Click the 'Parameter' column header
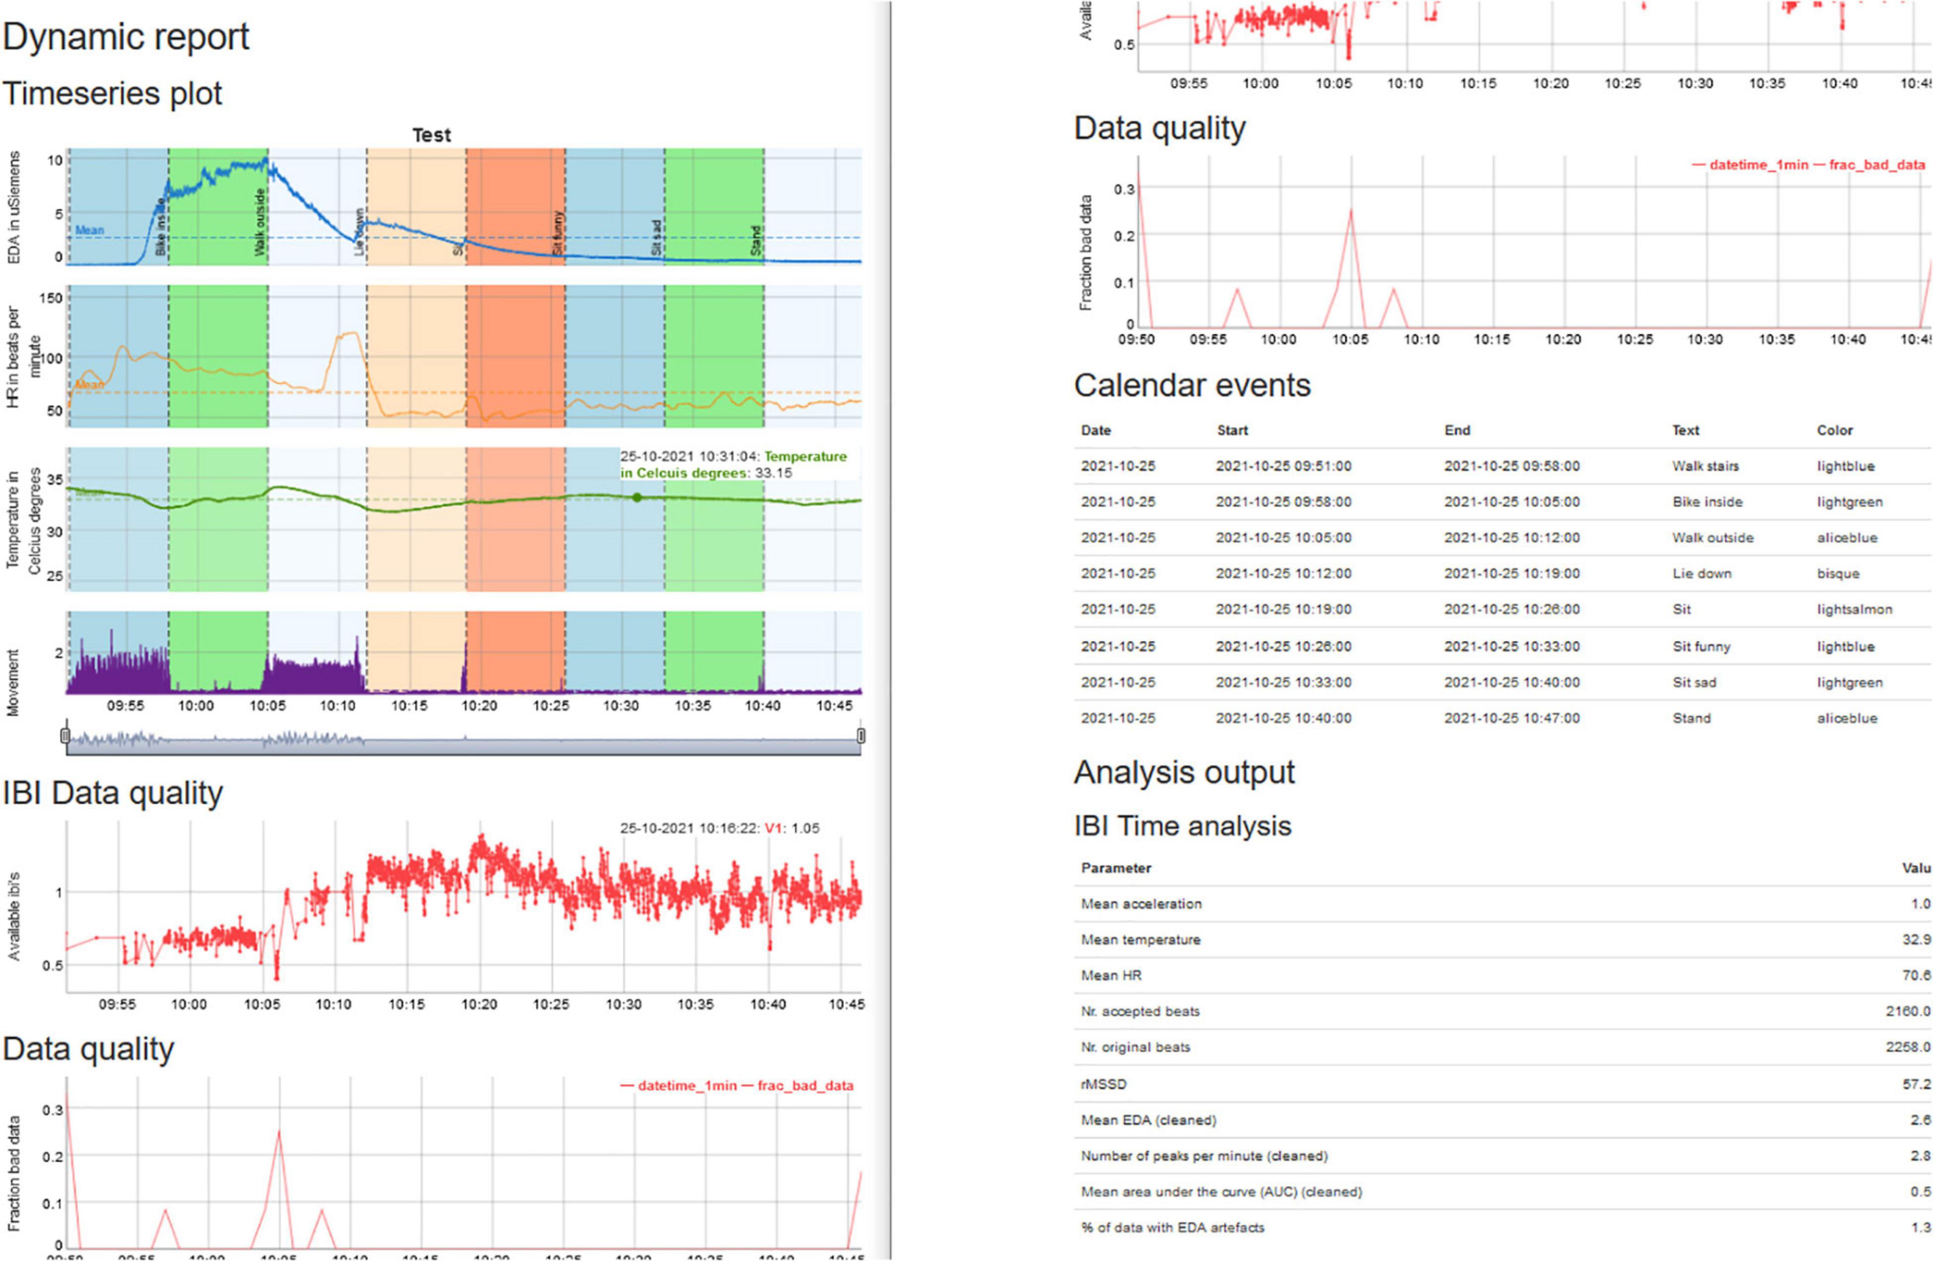 point(1115,868)
